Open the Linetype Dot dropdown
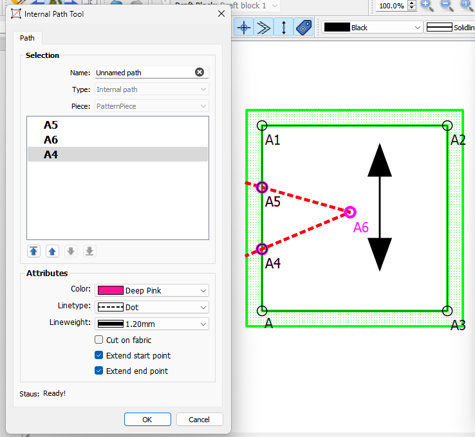 [152, 308]
